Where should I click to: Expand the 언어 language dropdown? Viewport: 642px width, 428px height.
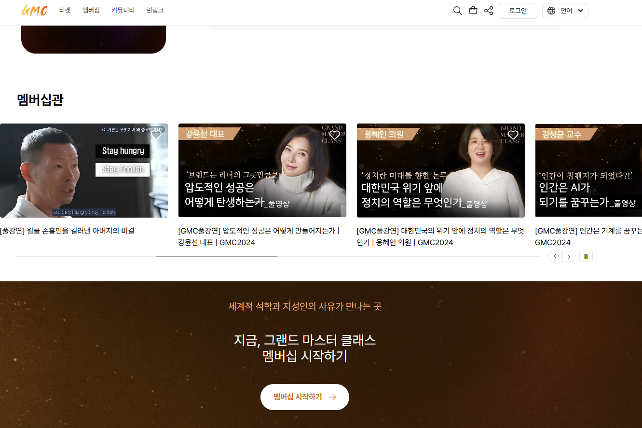pyautogui.click(x=565, y=11)
